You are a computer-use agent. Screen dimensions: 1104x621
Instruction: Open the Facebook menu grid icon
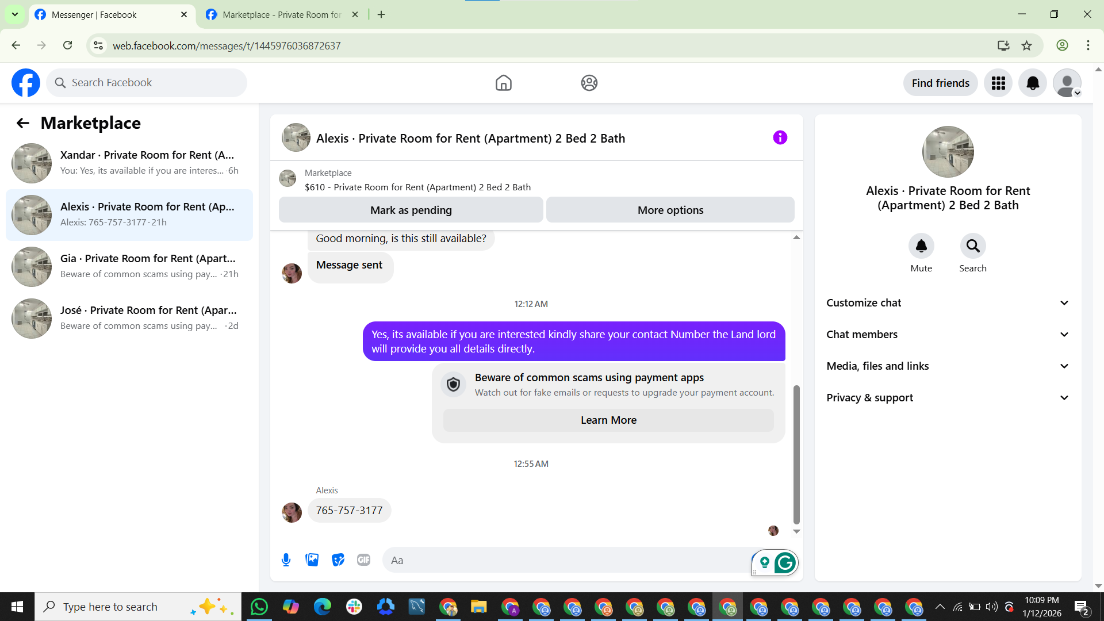pos(998,83)
